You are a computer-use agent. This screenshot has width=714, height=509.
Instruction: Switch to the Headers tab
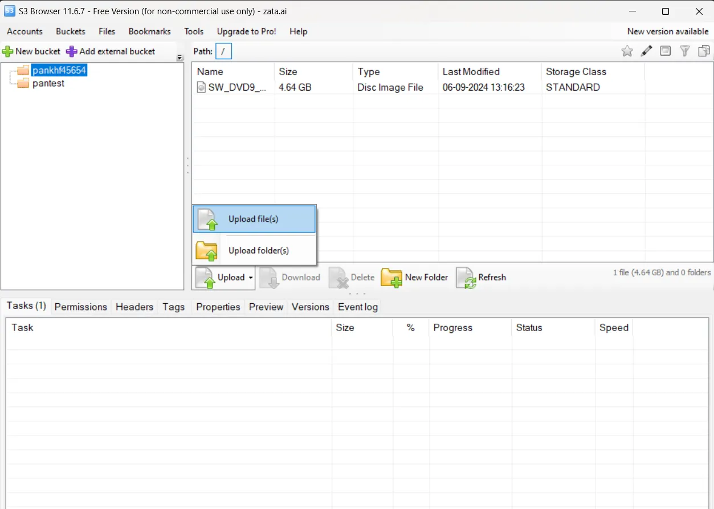(x=134, y=307)
